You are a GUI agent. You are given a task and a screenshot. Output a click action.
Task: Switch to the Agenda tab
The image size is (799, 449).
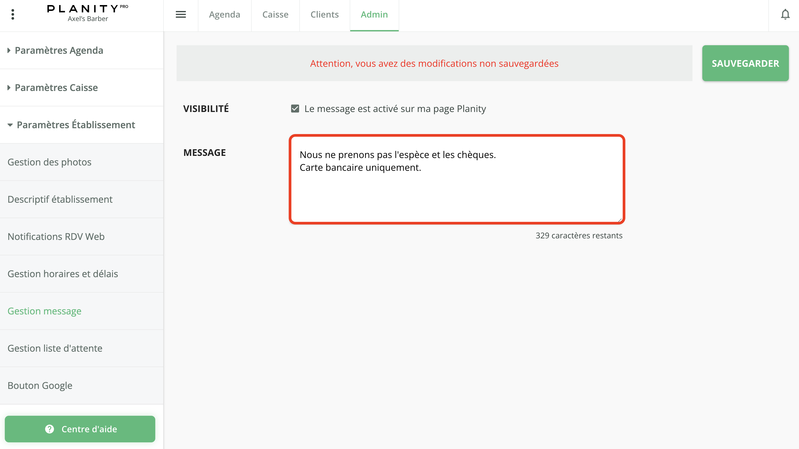tap(224, 14)
